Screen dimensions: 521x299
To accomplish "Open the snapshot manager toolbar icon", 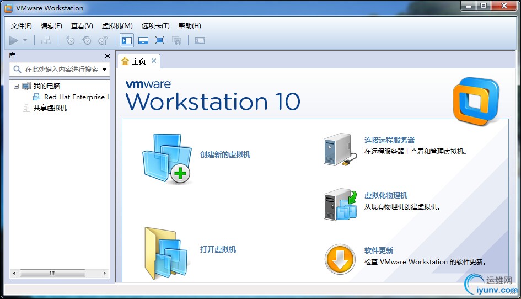I will [x=103, y=41].
